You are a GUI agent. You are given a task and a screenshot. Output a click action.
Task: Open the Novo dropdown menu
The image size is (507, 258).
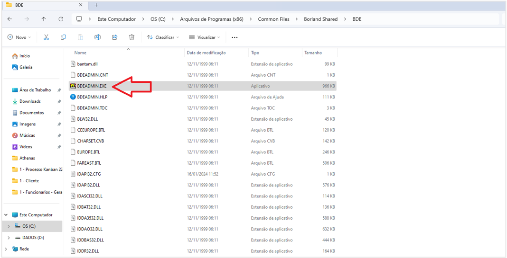19,37
